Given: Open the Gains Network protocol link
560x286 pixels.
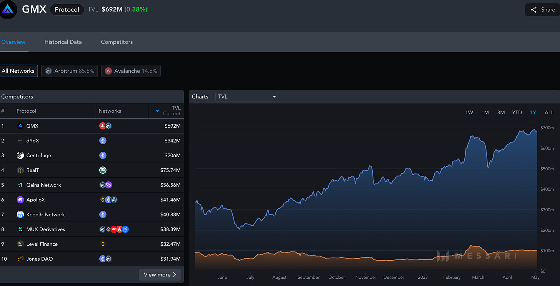Looking at the screenshot, I should pyautogui.click(x=43, y=185).
